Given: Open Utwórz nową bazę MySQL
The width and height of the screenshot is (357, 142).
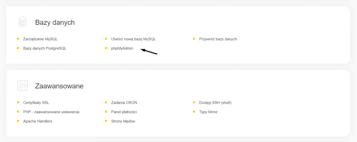Looking at the screenshot, I should (134, 39).
